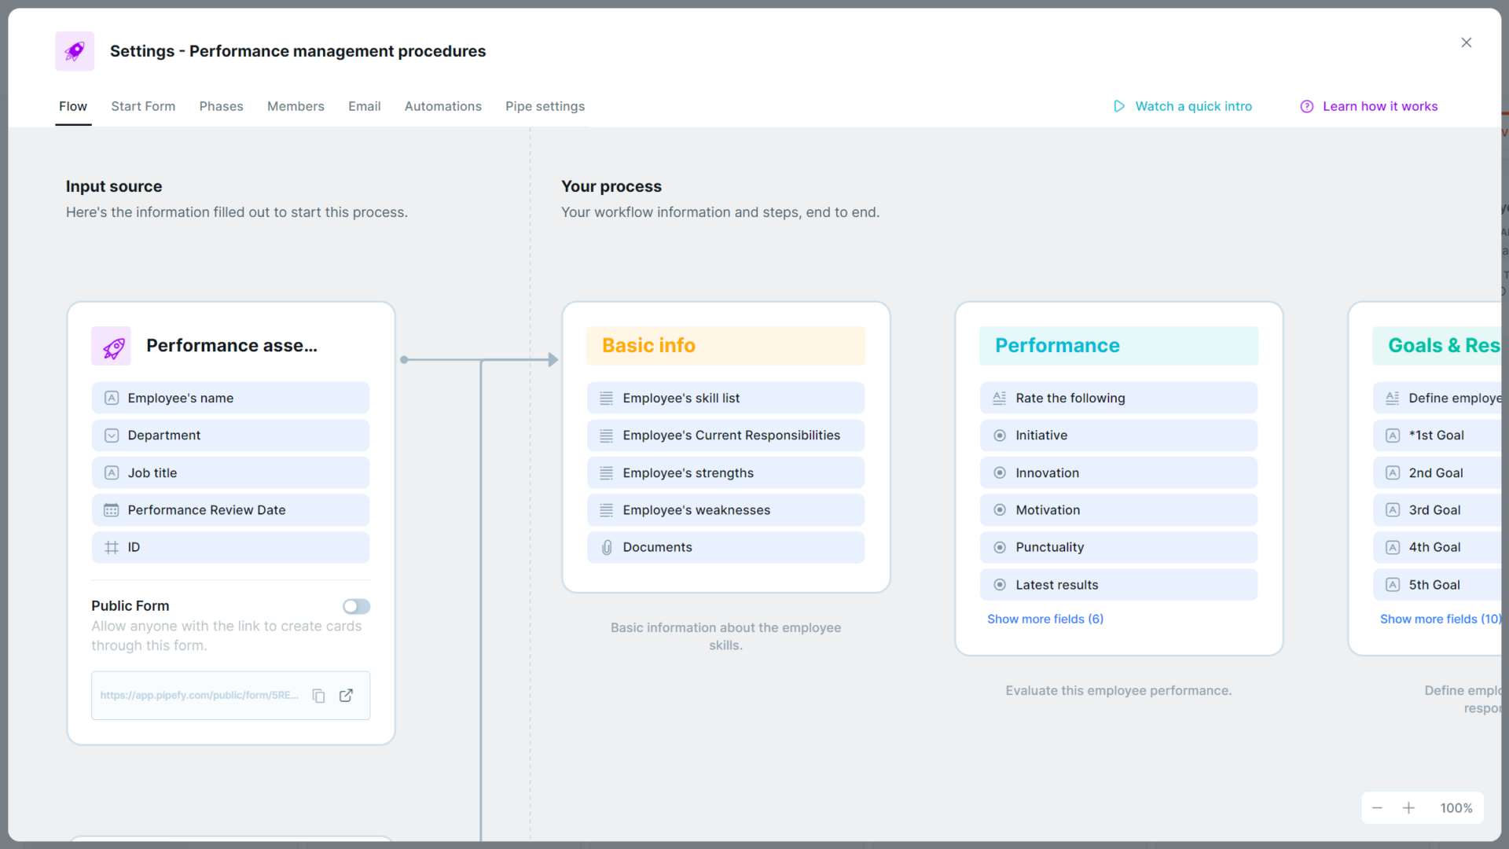Click the text icon beside Employee's name

point(111,398)
